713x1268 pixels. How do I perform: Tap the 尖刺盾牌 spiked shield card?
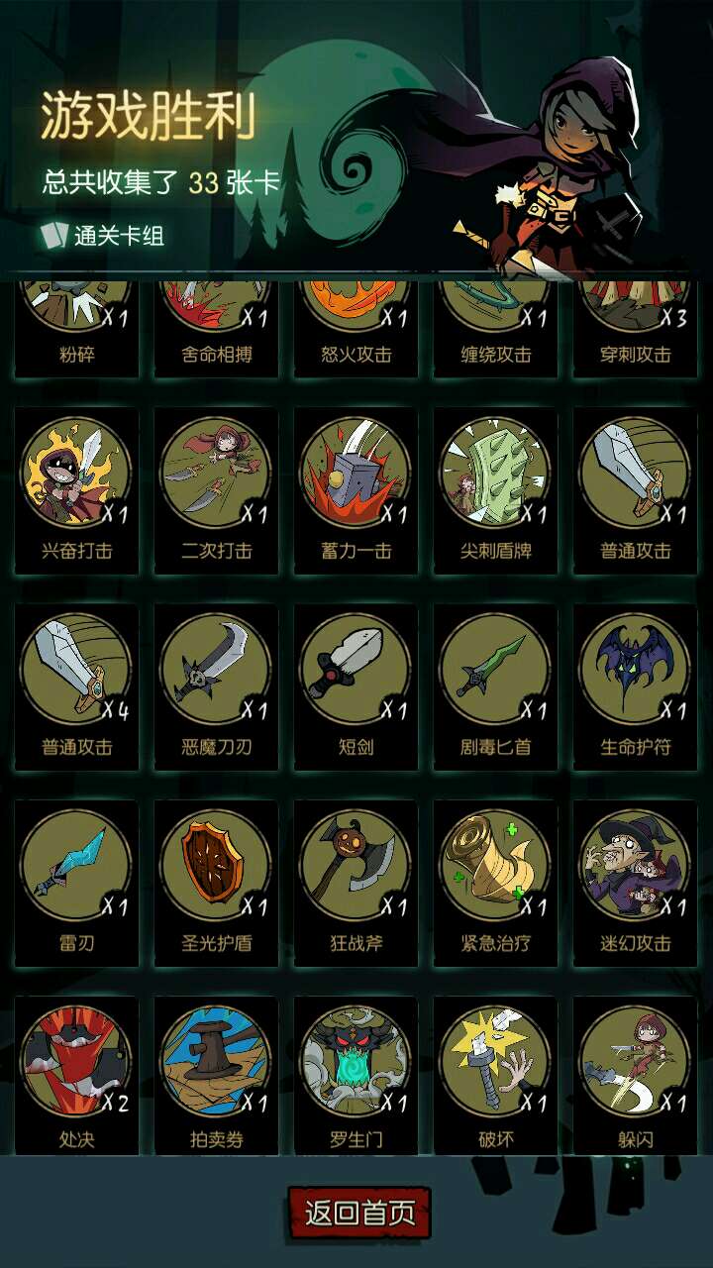pos(495,472)
